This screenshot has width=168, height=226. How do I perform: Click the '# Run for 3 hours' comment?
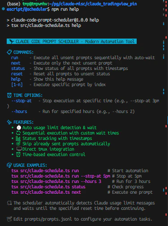point(131,182)
